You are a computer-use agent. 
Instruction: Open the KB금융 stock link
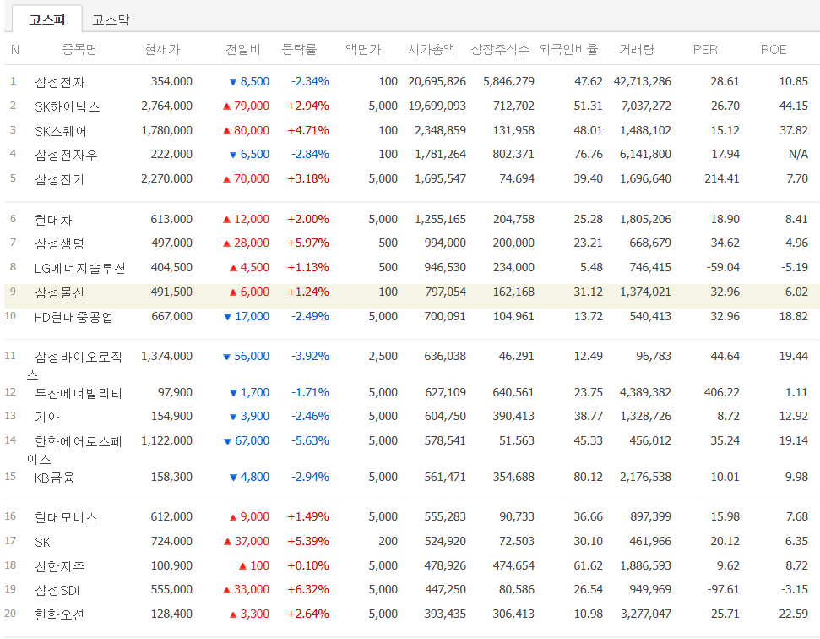point(54,478)
